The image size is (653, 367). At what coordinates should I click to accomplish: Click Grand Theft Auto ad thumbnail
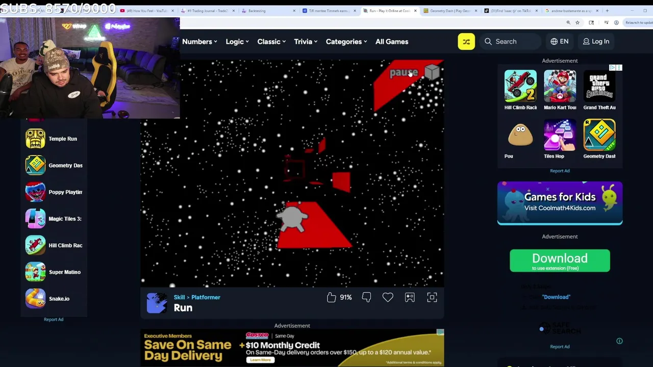click(599, 86)
